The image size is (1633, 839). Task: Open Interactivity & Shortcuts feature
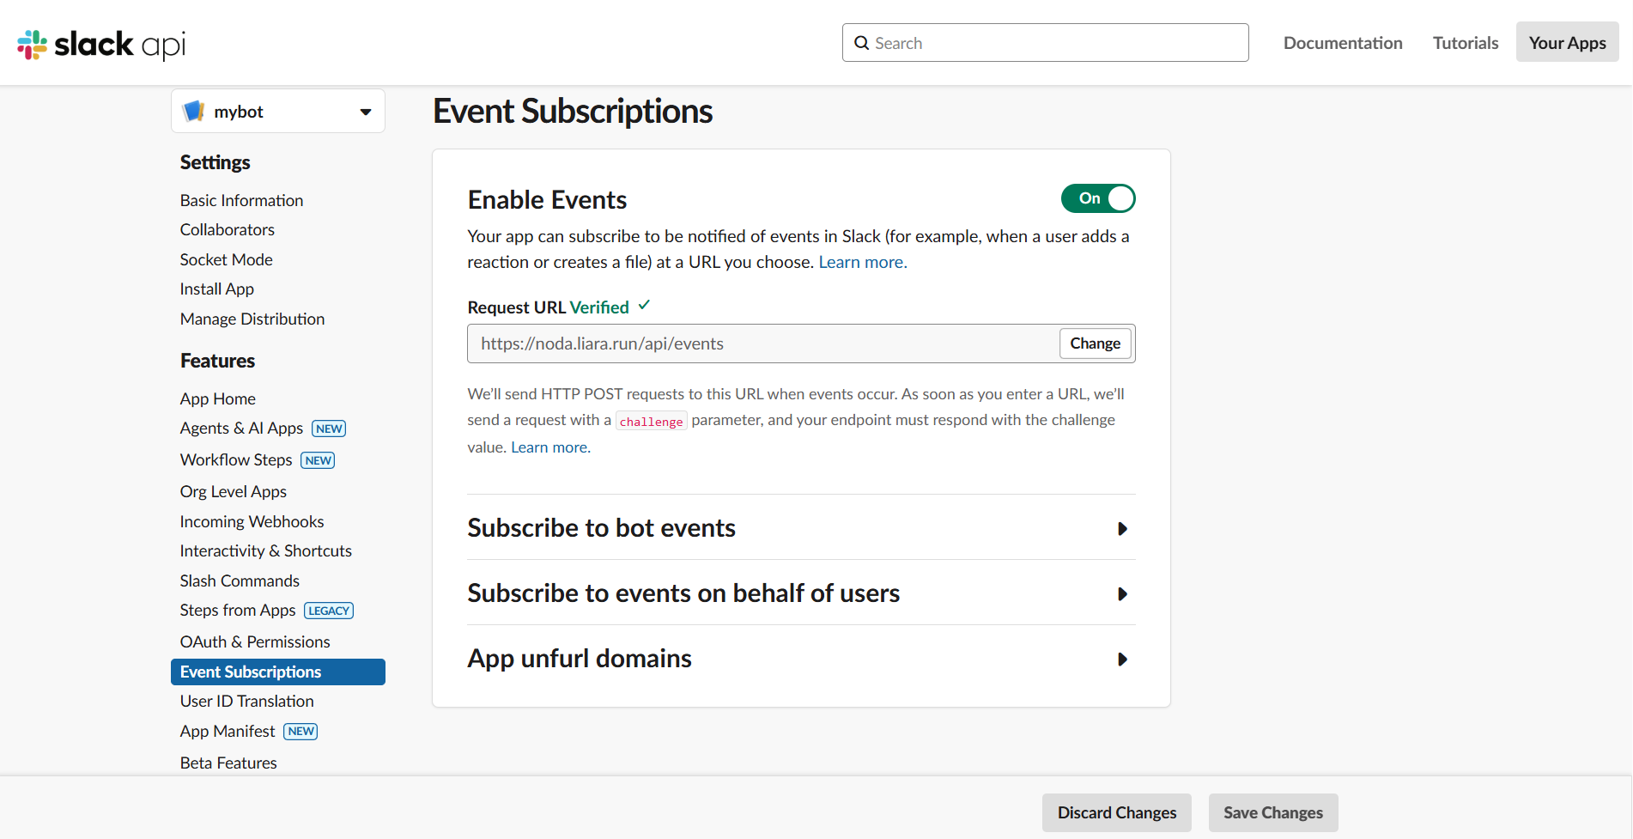point(265,550)
